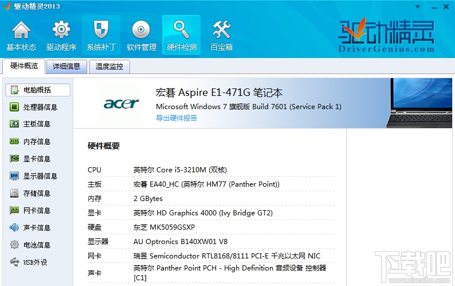Click the 硬件概要 heading
Viewport: 455px width, 286px height.
click(104, 146)
